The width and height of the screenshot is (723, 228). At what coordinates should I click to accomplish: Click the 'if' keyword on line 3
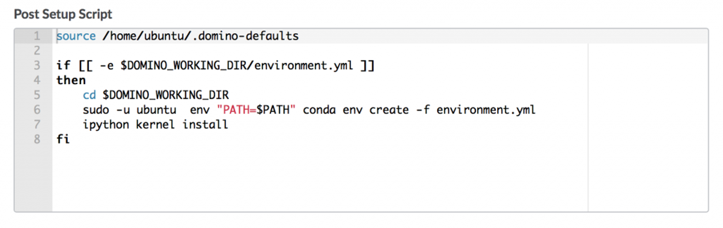(x=63, y=65)
